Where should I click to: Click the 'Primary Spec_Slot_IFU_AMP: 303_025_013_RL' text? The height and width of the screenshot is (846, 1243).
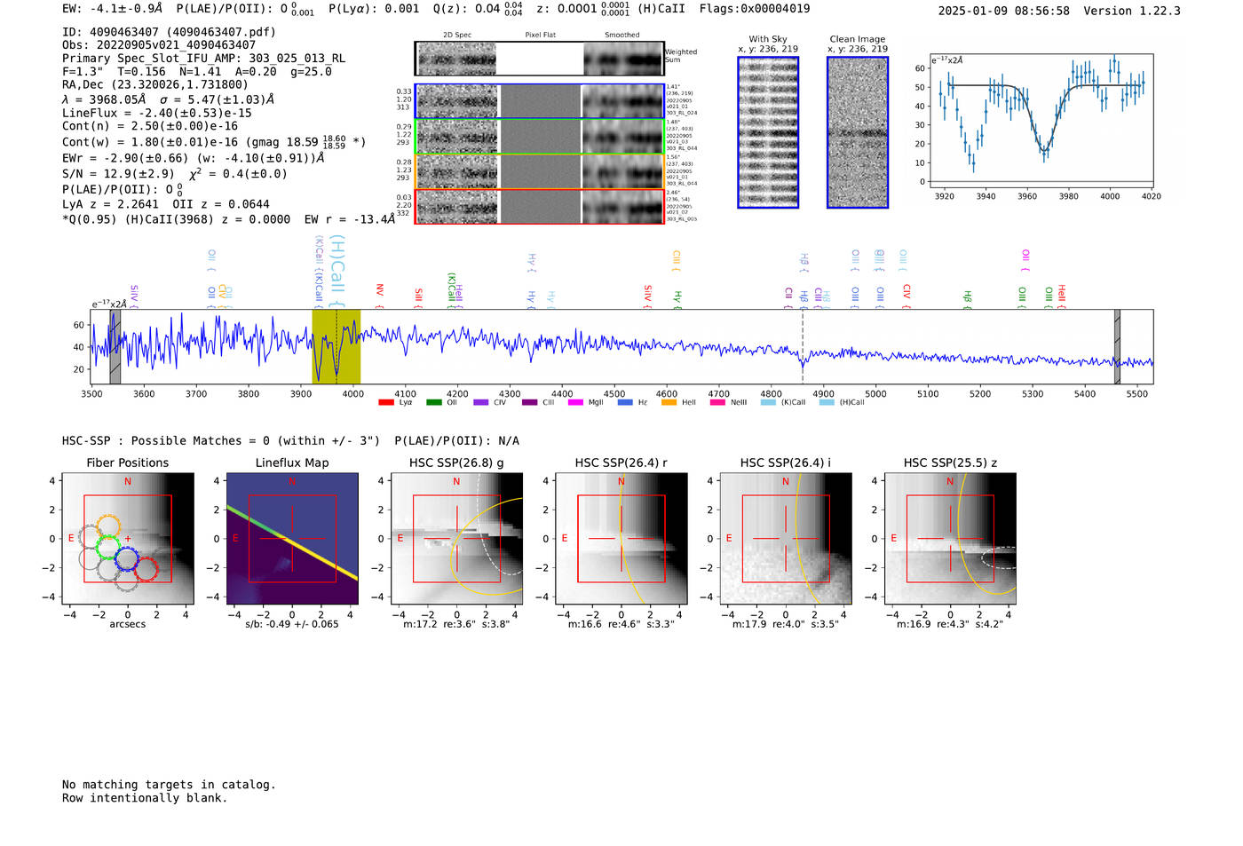pos(203,59)
